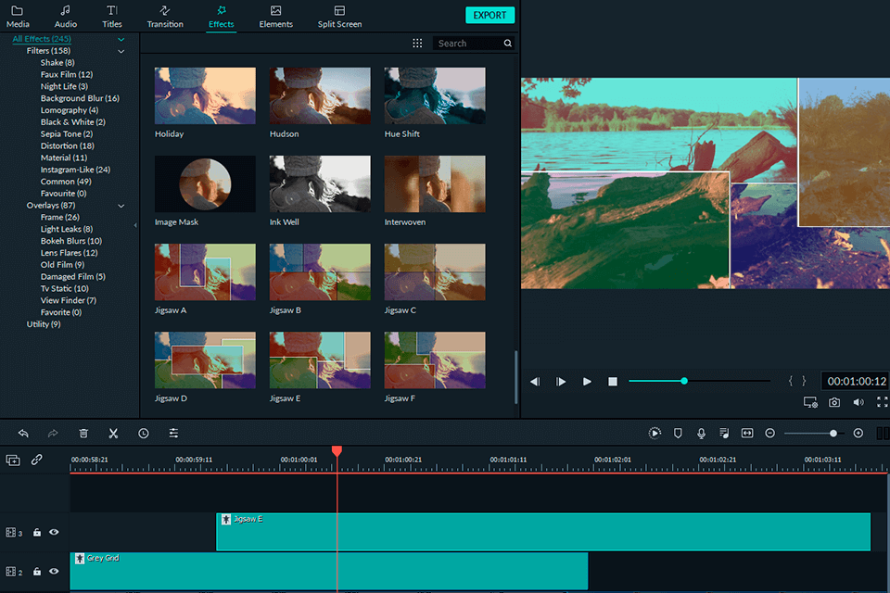The image size is (890, 593).
Task: Zoom timeline to fit with fit icon
Action: point(749,433)
